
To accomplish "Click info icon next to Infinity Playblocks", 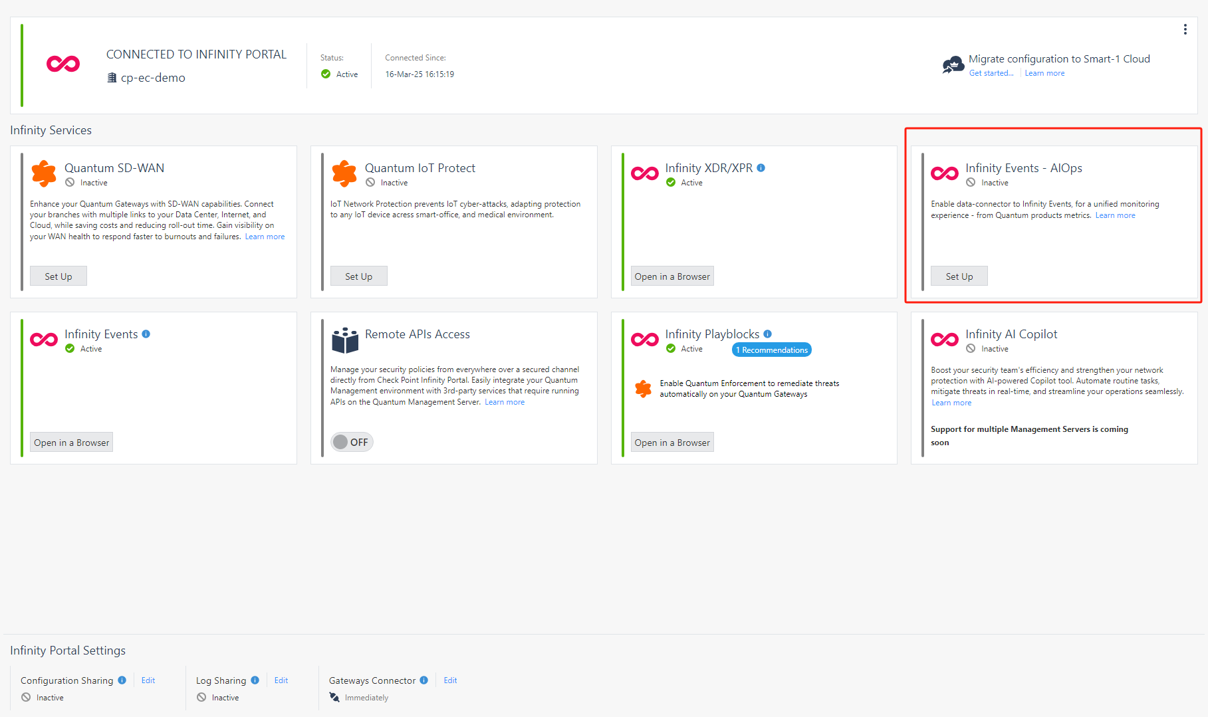I will 767,334.
